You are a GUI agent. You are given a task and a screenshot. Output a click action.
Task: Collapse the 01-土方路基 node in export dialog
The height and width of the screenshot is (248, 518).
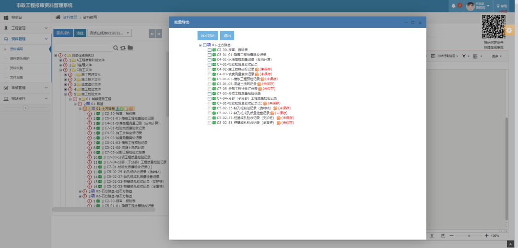click(200, 45)
